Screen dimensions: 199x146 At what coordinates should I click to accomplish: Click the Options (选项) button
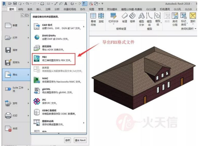(x=67, y=140)
